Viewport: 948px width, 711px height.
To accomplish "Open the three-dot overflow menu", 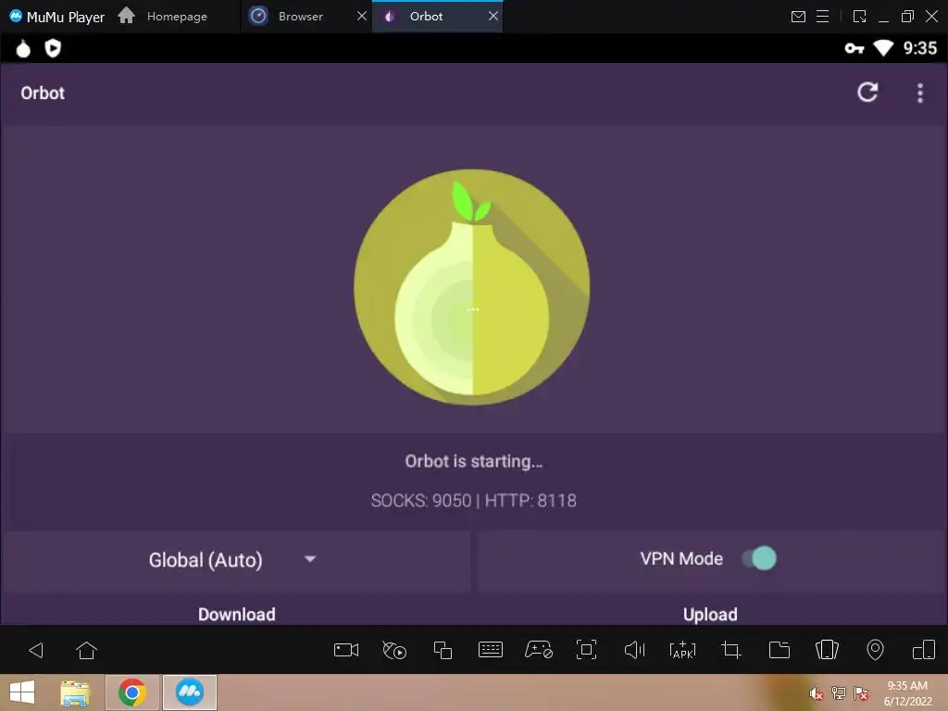I will [919, 94].
